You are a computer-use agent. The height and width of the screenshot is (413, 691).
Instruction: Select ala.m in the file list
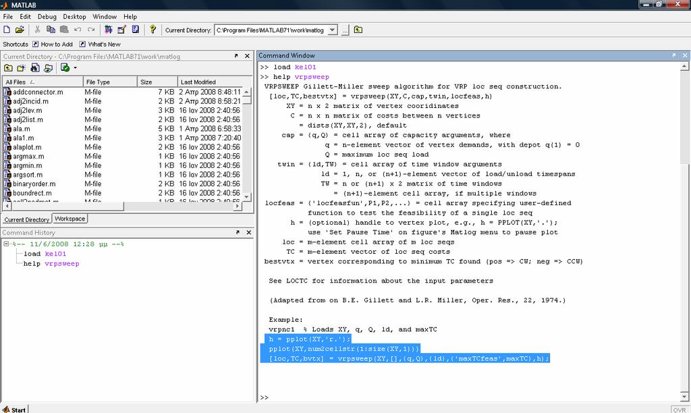point(22,129)
